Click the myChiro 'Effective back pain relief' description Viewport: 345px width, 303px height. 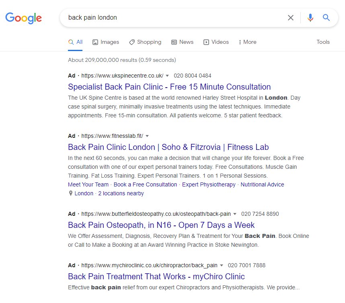tap(184, 287)
